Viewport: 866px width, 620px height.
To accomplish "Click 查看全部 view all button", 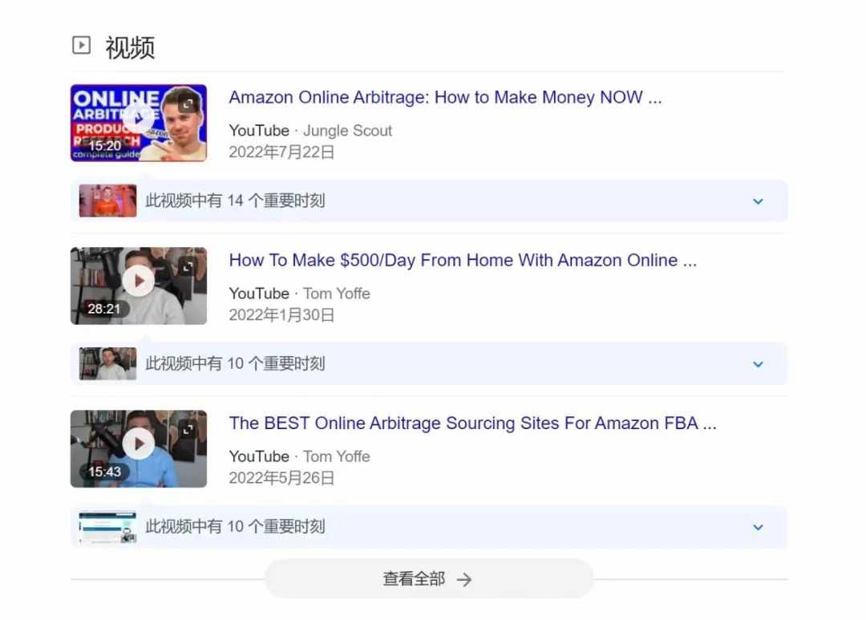I will (x=429, y=578).
